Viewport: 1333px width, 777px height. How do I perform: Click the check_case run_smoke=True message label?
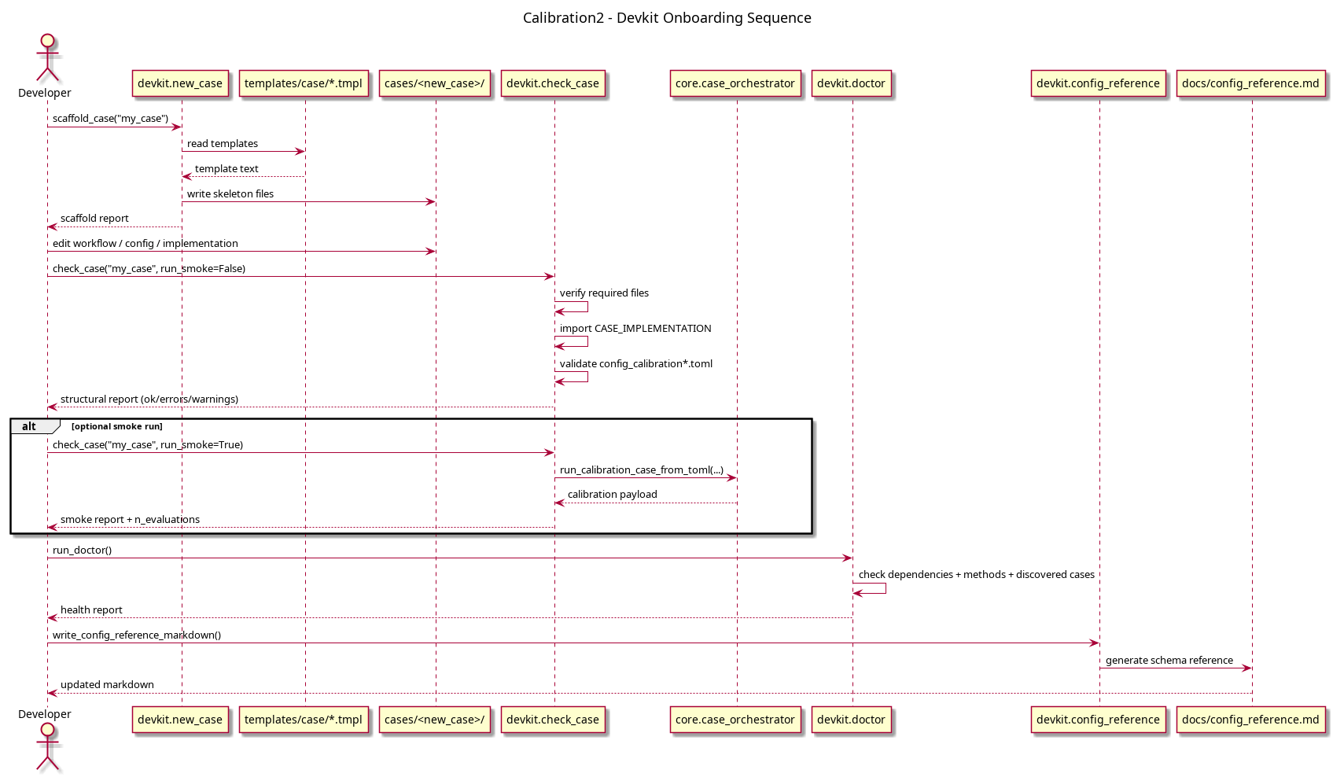pyautogui.click(x=148, y=445)
